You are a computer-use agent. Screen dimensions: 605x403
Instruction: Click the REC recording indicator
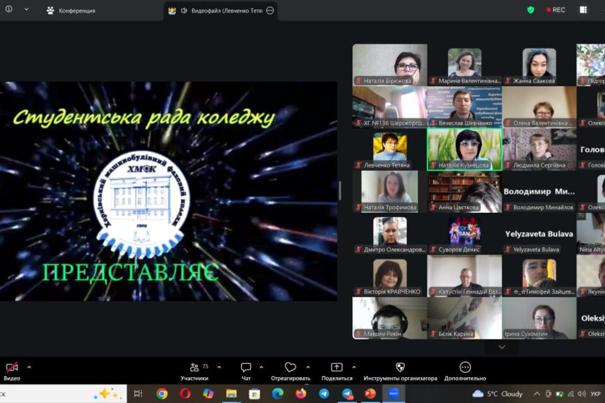[556, 10]
